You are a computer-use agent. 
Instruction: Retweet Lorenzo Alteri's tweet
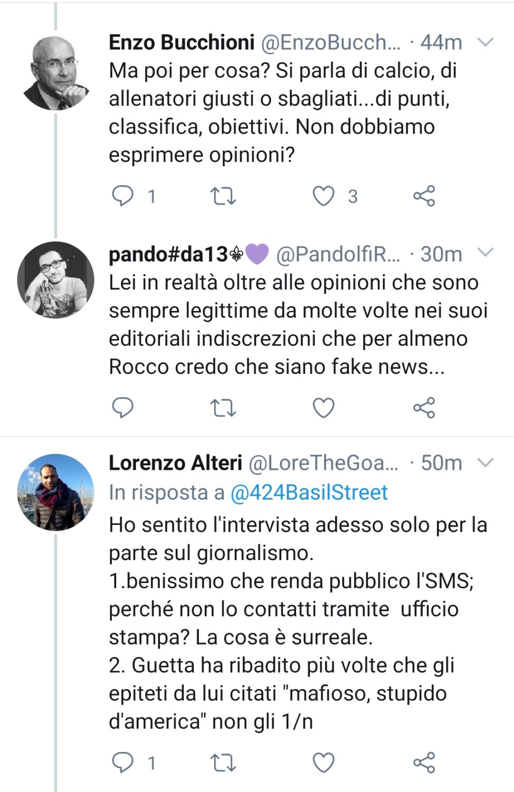coord(224,762)
